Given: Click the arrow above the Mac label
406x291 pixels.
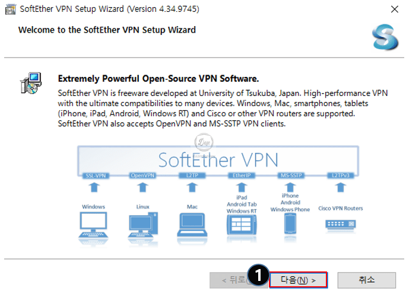Looking at the screenshot, I should [192, 187].
